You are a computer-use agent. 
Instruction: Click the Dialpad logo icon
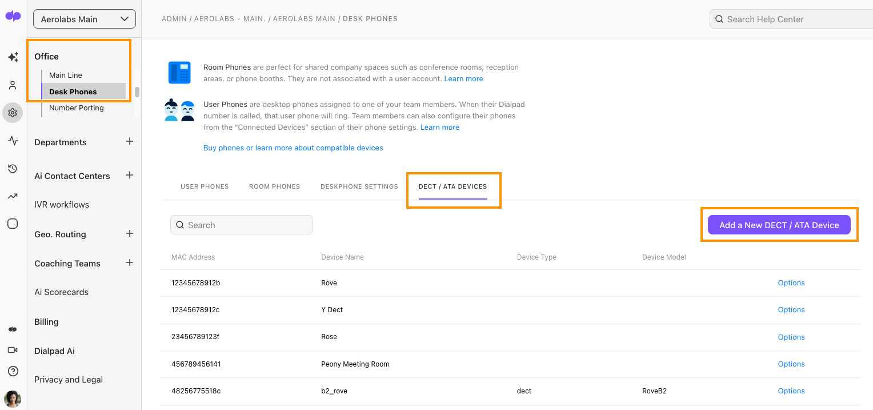(x=13, y=16)
